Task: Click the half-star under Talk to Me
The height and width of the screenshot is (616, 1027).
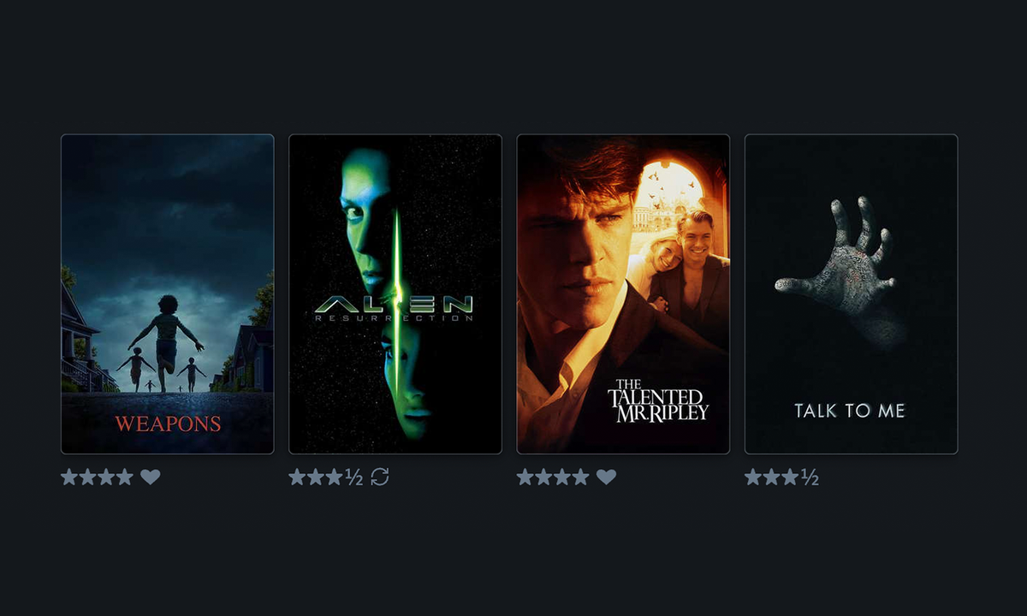Action: 810,477
